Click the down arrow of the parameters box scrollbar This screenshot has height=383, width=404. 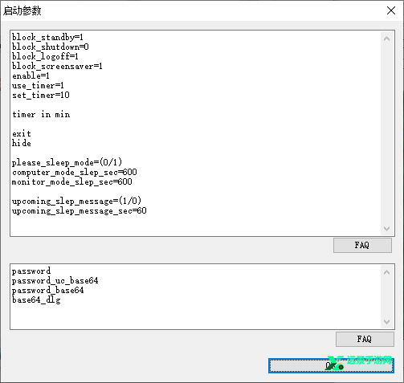pyautogui.click(x=386, y=228)
